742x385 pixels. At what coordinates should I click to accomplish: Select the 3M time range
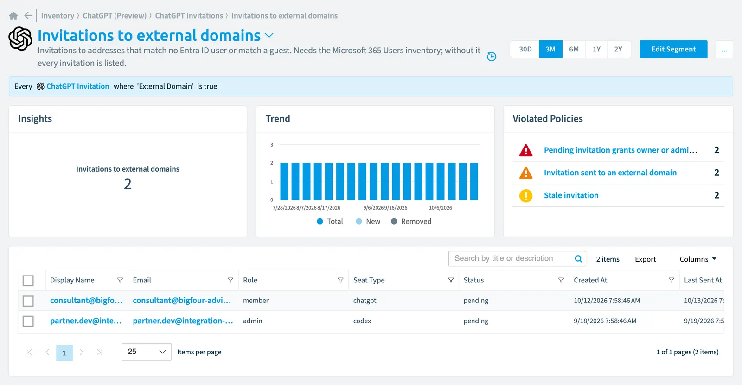tap(550, 49)
